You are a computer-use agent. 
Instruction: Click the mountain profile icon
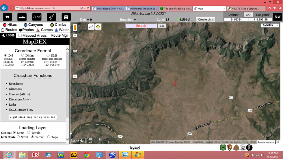coord(22,17)
